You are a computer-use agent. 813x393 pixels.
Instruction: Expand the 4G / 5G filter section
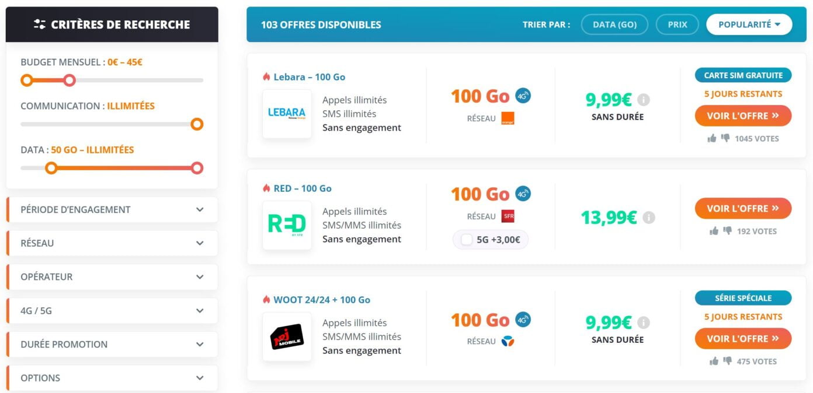pyautogui.click(x=112, y=311)
